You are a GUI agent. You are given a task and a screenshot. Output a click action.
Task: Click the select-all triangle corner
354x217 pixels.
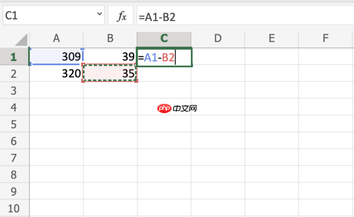click(x=21, y=39)
